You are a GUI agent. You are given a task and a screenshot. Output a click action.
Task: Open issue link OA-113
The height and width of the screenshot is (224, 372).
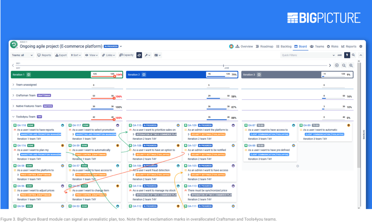(192, 186)
